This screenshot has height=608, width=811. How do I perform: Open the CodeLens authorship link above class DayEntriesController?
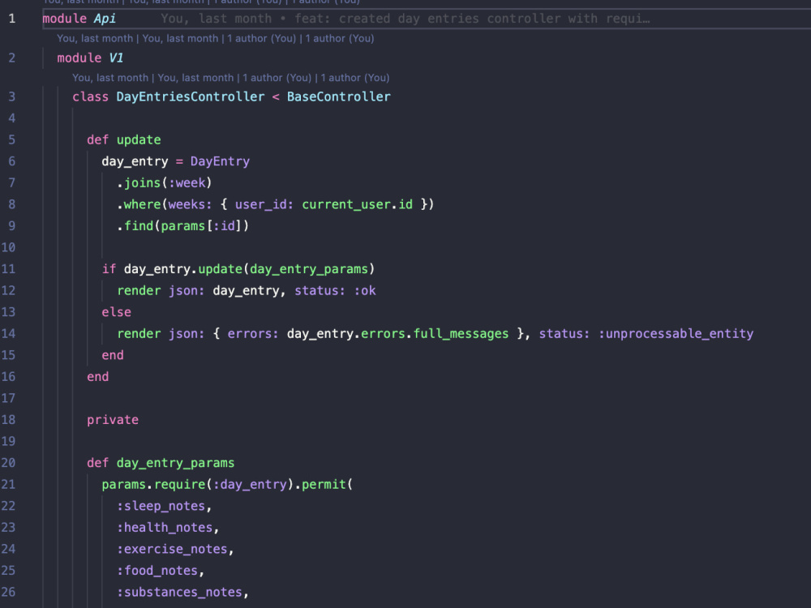point(230,78)
